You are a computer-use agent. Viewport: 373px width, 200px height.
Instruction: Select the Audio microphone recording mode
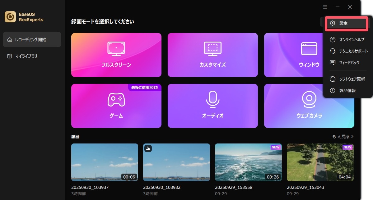212,106
